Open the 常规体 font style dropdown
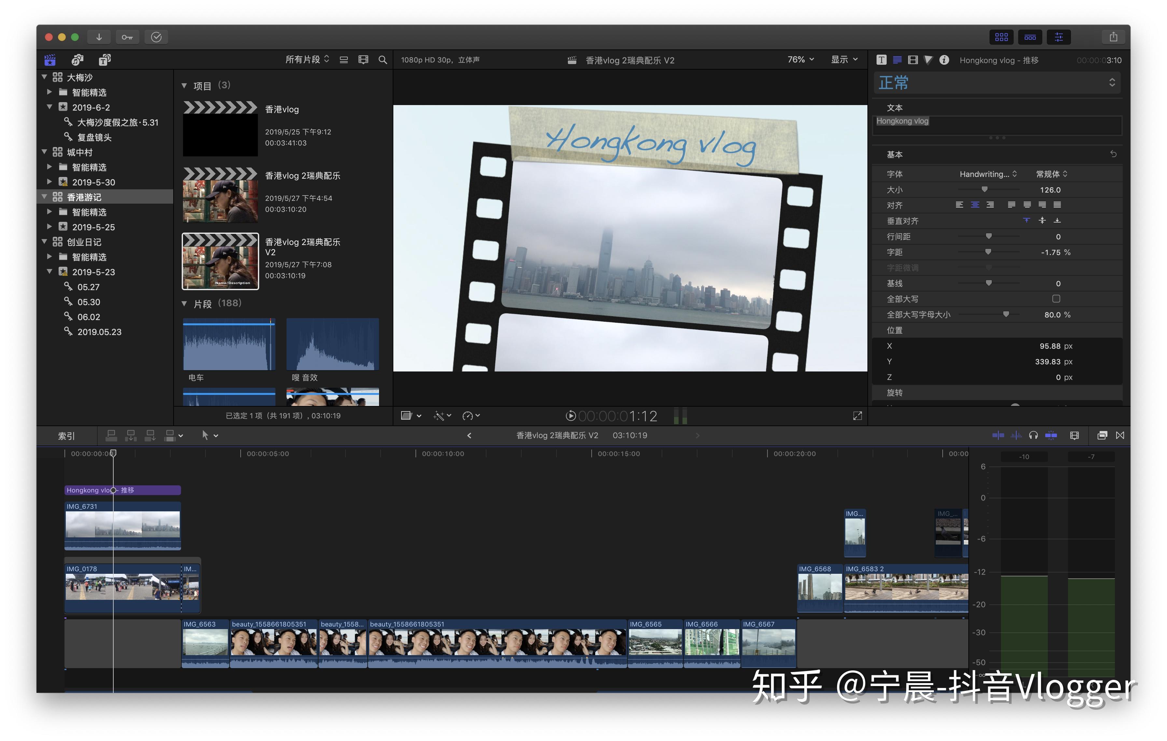This screenshot has height=741, width=1167. pos(1052,174)
